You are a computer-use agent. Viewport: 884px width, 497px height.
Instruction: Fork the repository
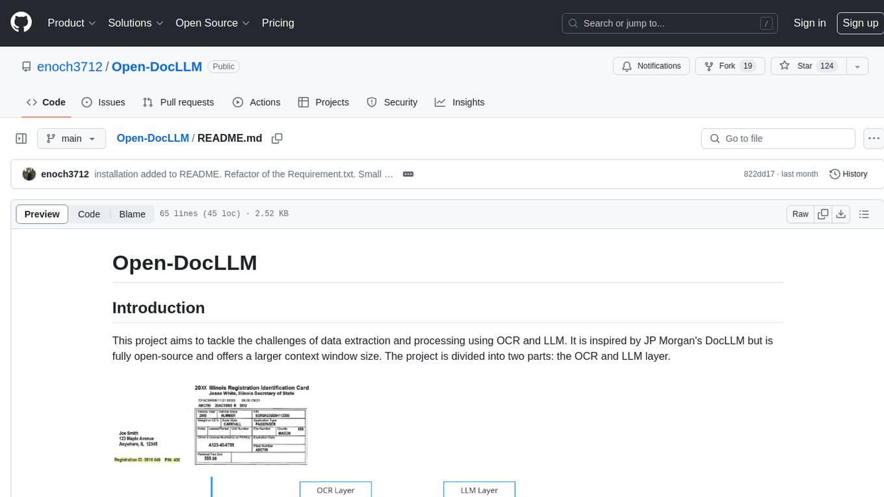tap(729, 66)
